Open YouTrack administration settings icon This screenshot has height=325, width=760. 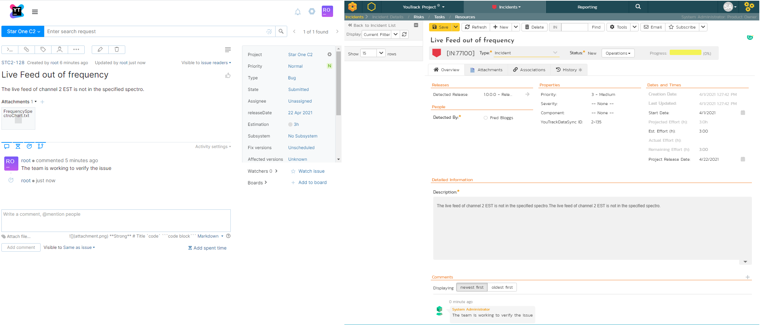(x=312, y=12)
